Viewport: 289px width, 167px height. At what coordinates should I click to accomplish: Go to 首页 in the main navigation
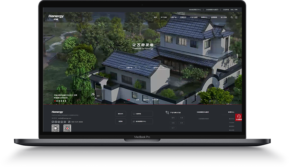[x=155, y=17]
